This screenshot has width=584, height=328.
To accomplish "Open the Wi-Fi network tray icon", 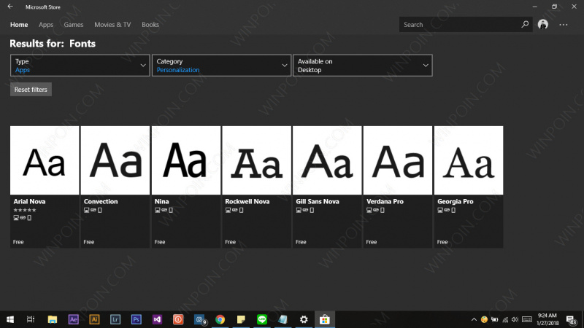I will [x=505, y=319].
